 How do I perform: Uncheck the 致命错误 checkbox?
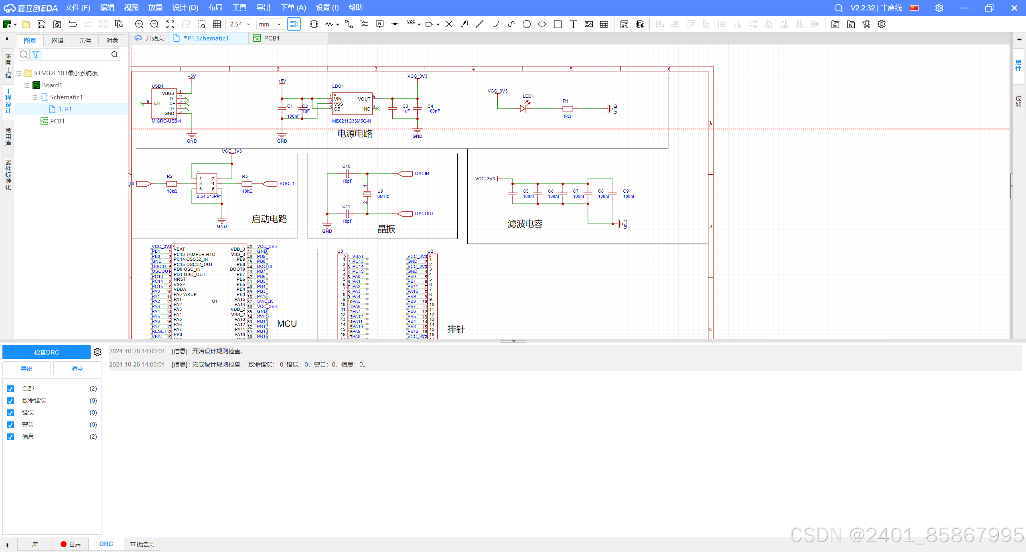coord(11,401)
